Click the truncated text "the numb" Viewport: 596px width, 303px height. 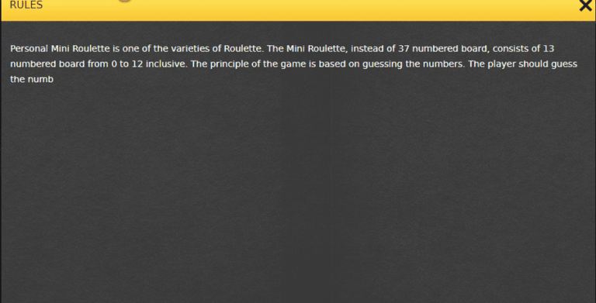coord(32,79)
